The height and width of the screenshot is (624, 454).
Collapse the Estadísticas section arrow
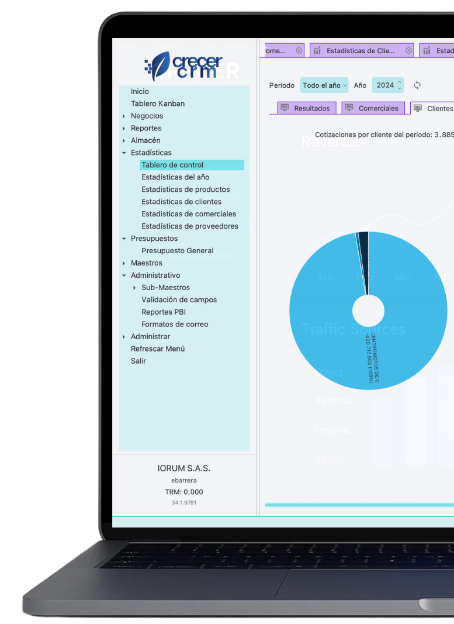(124, 153)
